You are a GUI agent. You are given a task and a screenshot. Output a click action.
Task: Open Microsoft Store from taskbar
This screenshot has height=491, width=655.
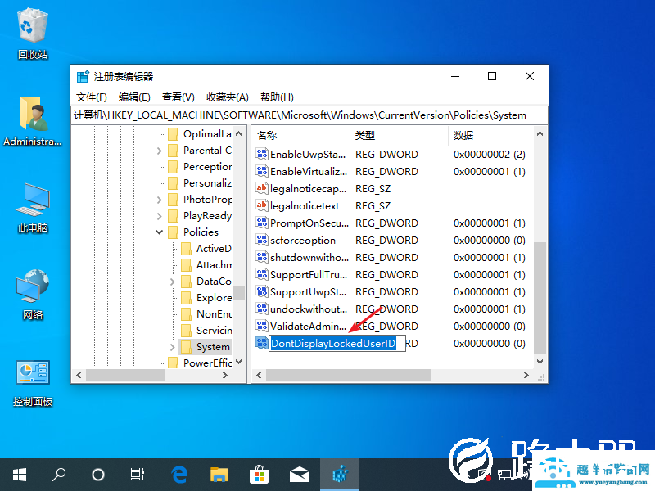point(259,475)
